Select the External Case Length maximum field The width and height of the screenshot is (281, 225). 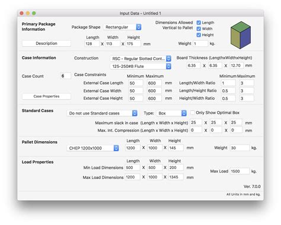click(154, 83)
